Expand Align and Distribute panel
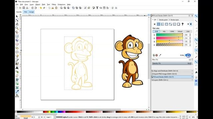 click(172, 71)
